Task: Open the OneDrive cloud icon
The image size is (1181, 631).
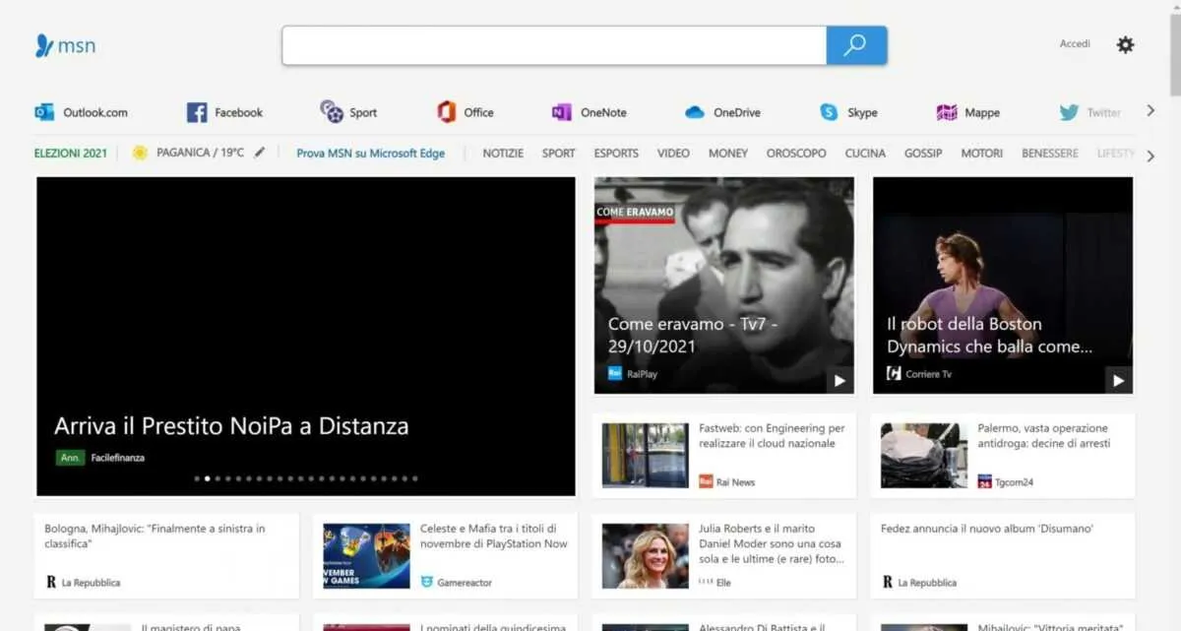Action: pyautogui.click(x=695, y=112)
